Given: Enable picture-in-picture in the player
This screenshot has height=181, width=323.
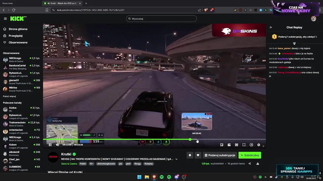Looking at the screenshot, I should point(222,145).
